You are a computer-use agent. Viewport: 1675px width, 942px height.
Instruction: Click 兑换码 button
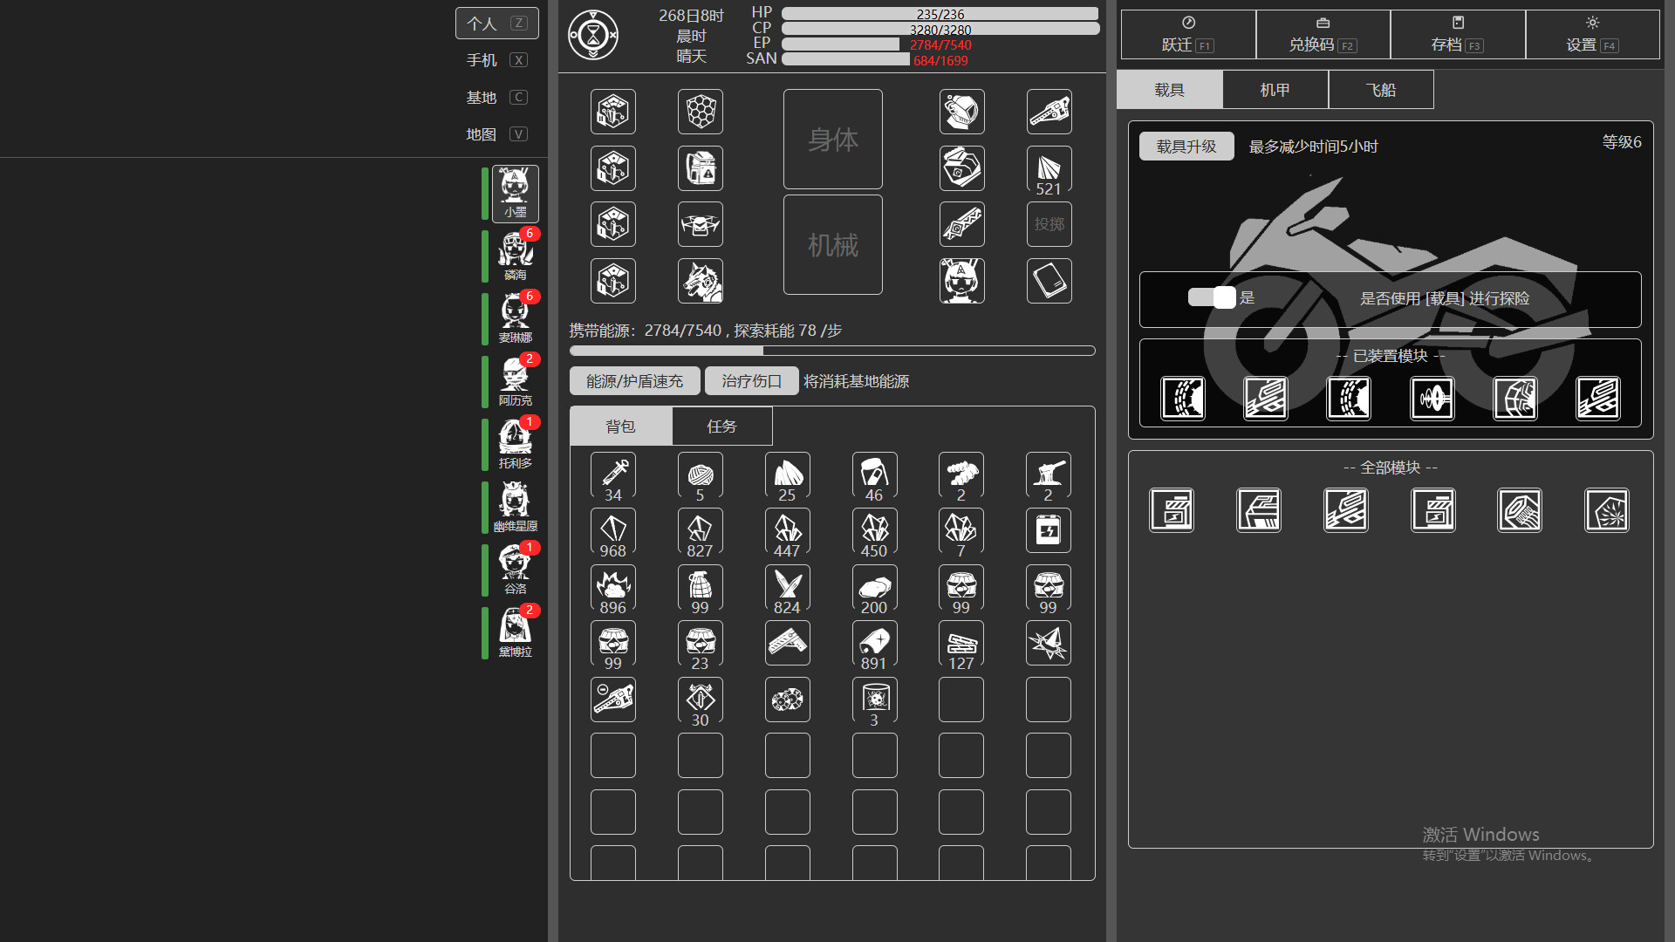pyautogui.click(x=1323, y=34)
